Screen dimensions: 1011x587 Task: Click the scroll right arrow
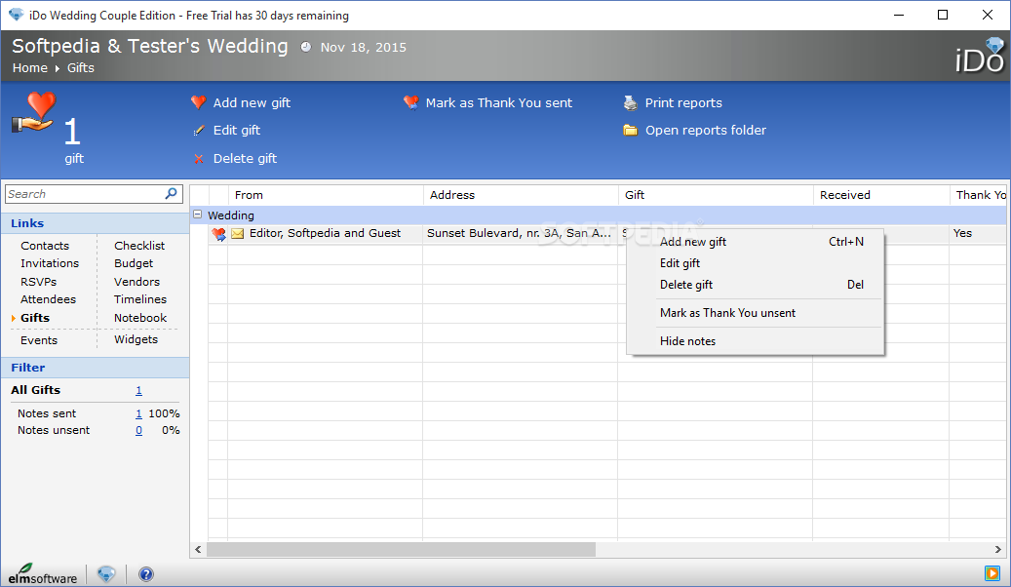(x=998, y=550)
